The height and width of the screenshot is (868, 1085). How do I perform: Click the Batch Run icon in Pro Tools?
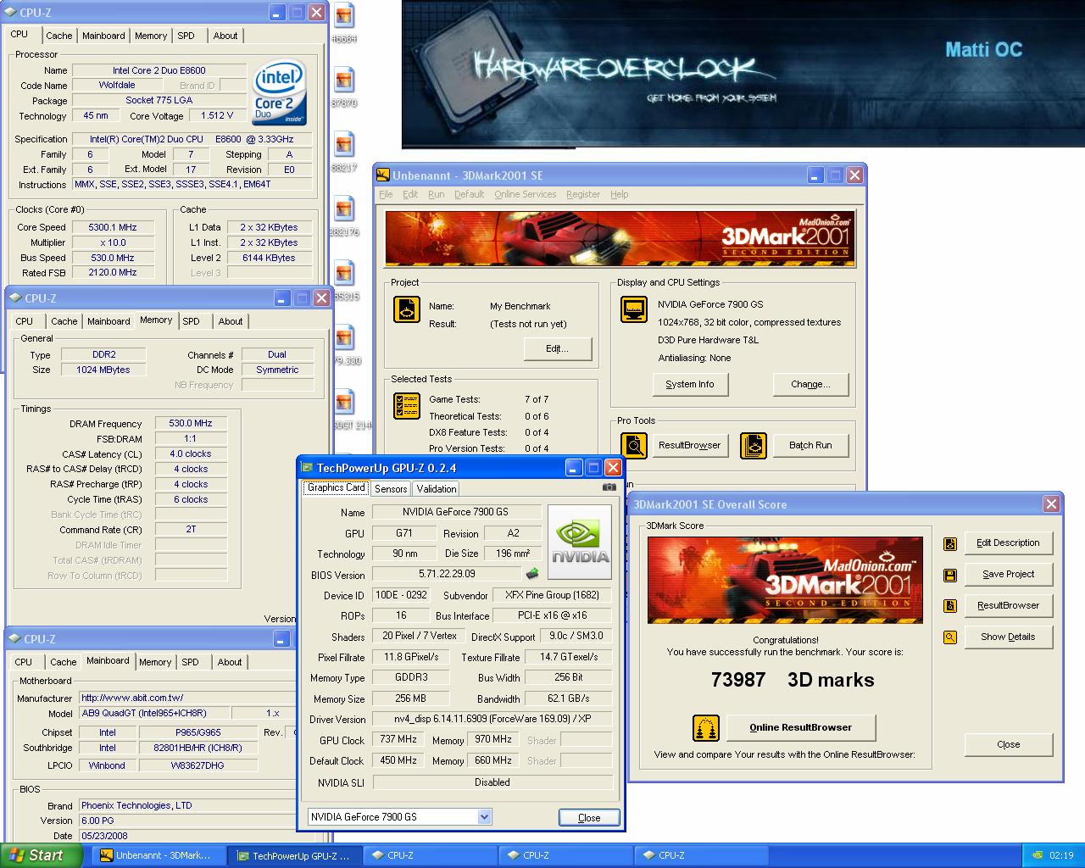[x=754, y=445]
